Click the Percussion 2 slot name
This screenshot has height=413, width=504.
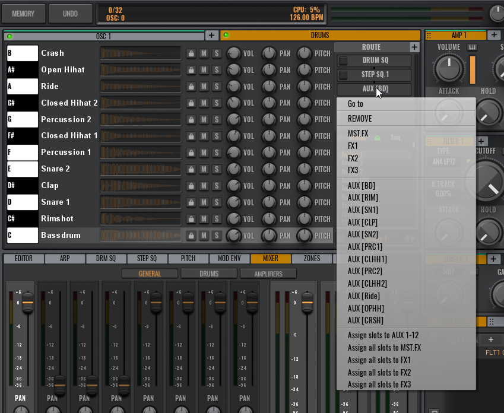point(66,119)
